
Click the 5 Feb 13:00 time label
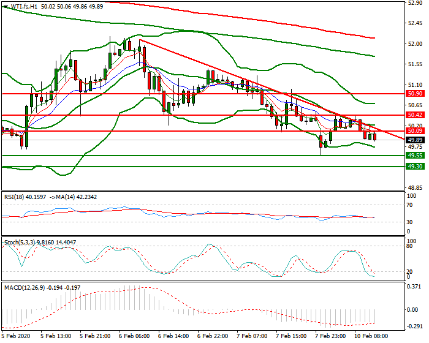click(x=56, y=336)
